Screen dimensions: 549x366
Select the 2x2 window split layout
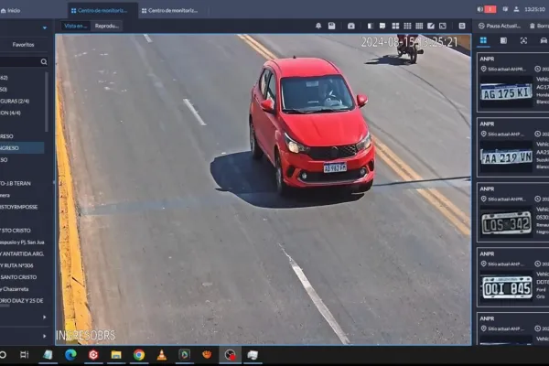click(395, 26)
